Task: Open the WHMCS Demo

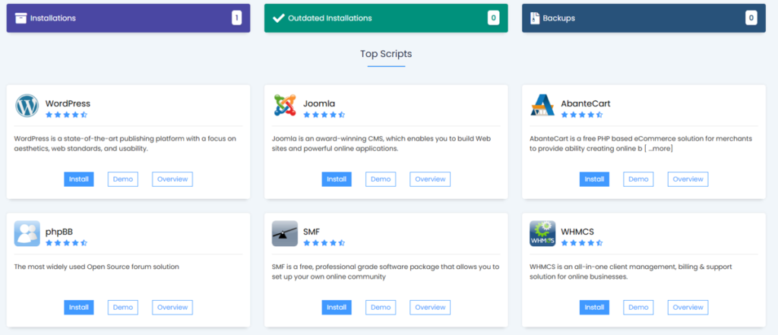Action: pos(638,307)
